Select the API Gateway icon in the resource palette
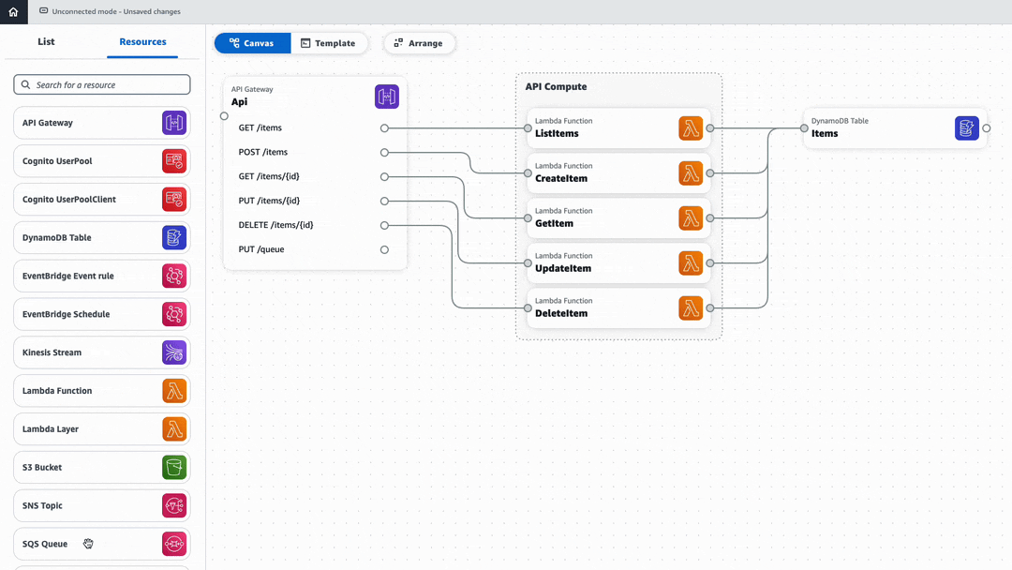The image size is (1012, 570). 174,123
